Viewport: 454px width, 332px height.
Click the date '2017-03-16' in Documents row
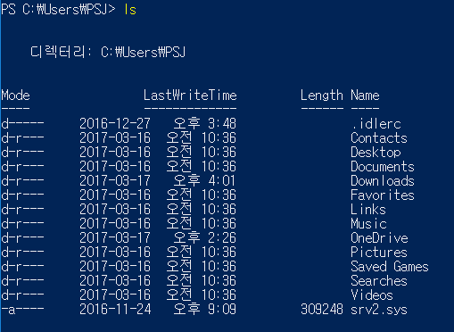115,167
